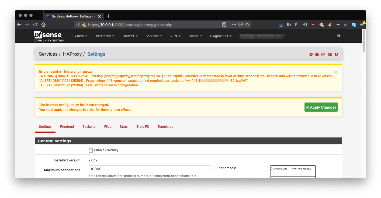Click the lock warning icon in the address bar
Screen dimensions: 381x198
point(84,24)
